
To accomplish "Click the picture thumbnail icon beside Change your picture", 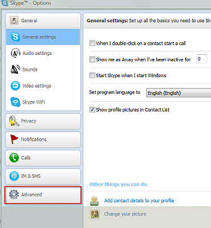I will (95, 214).
